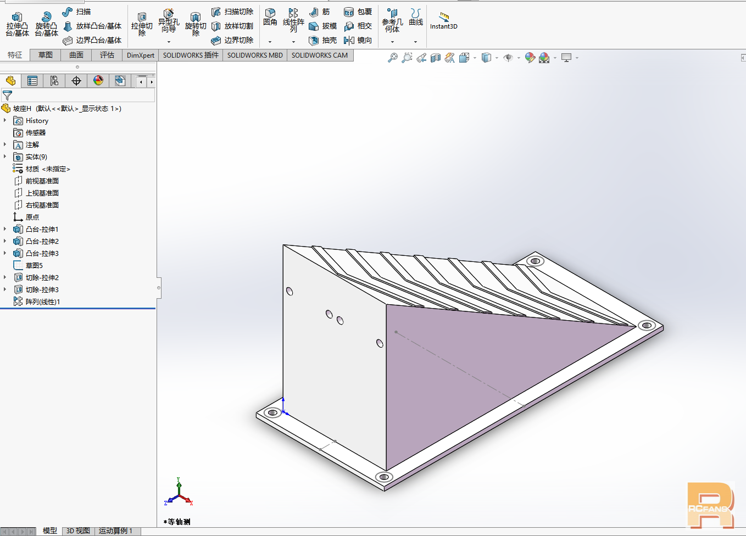Open the 异型孔向导 dropdown arrow
This screenshot has width=746, height=536.
pos(169,42)
